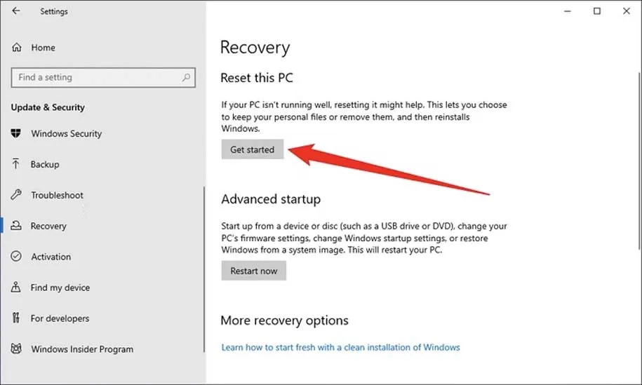Click the Troubleshoot wrench icon
642x385 pixels.
point(16,195)
